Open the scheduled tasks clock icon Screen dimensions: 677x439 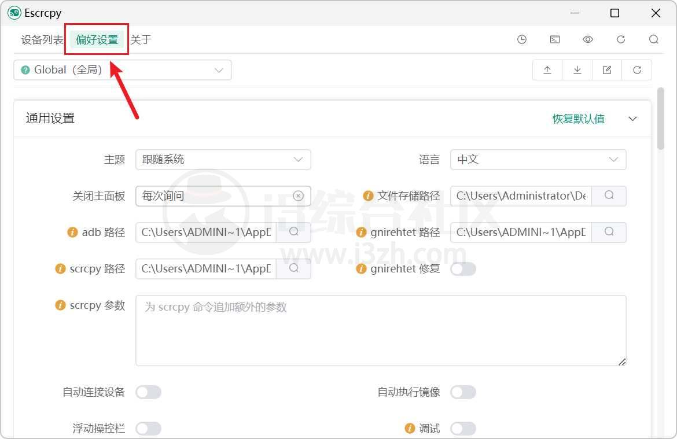point(521,39)
